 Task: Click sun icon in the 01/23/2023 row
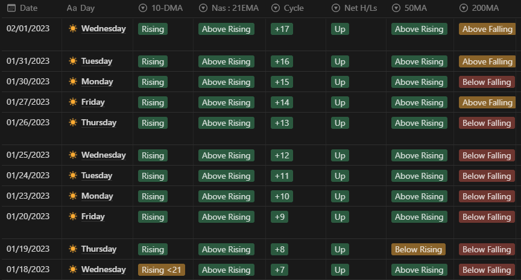tap(73, 196)
